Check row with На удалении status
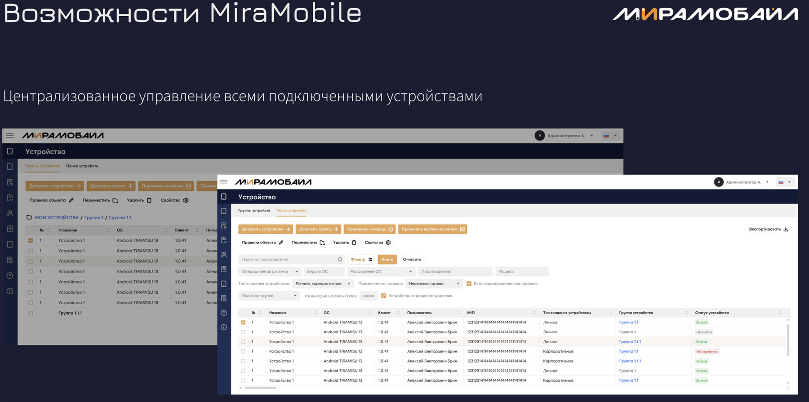 [x=243, y=352]
